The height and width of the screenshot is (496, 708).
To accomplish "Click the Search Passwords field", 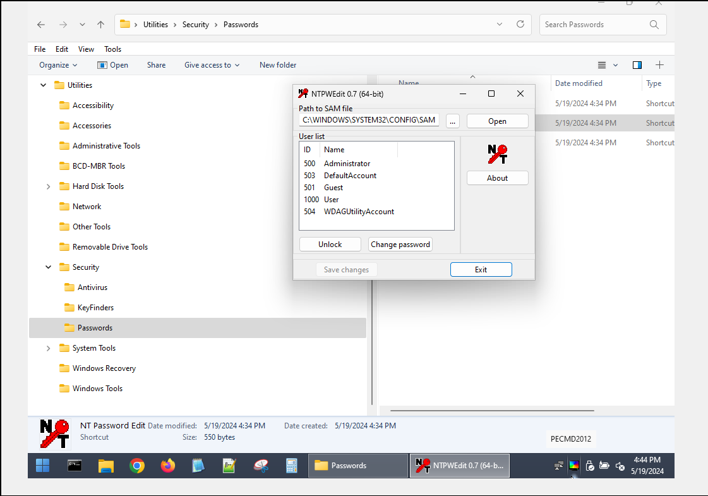I will pos(603,25).
